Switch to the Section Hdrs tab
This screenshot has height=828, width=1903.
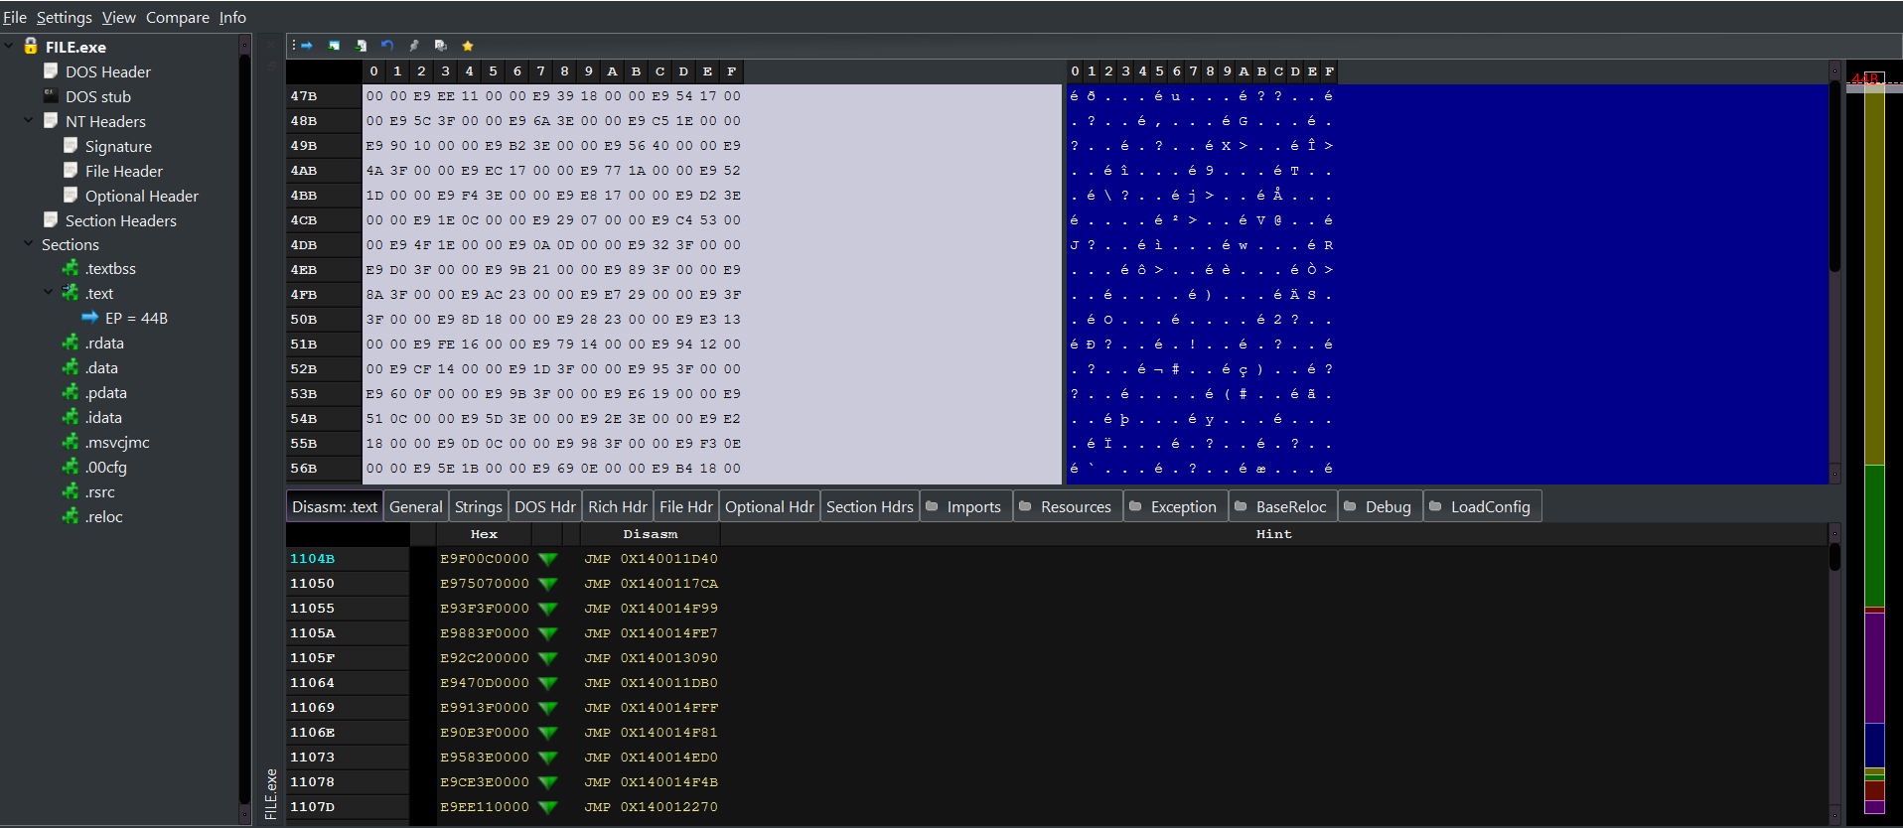point(870,506)
